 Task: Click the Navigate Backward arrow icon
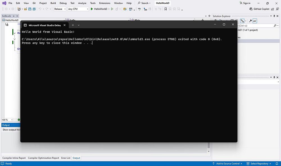pos(6,9)
